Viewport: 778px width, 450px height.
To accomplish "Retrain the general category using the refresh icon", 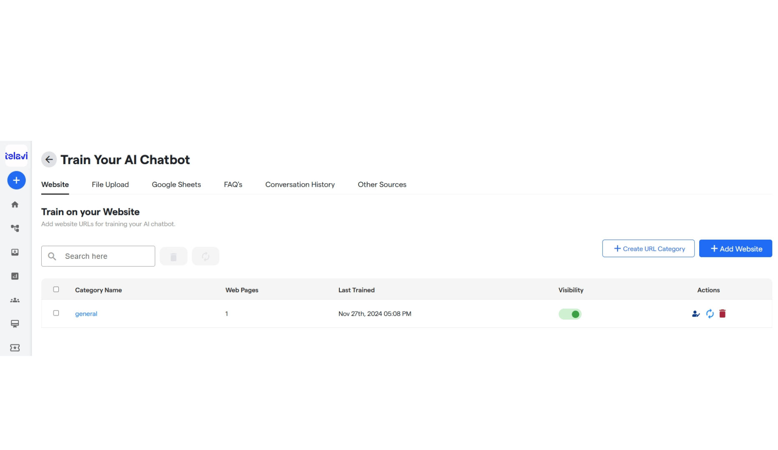I will coord(710,314).
